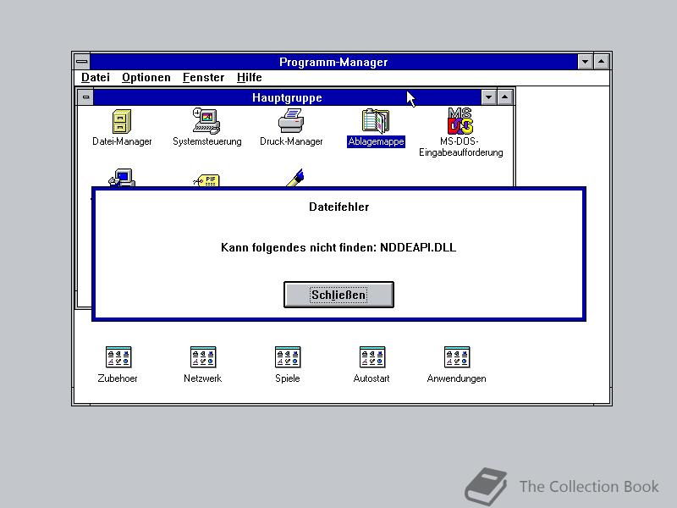Screen dimensions: 677x508
Task: Open the Optionen menu
Action: 146,77
